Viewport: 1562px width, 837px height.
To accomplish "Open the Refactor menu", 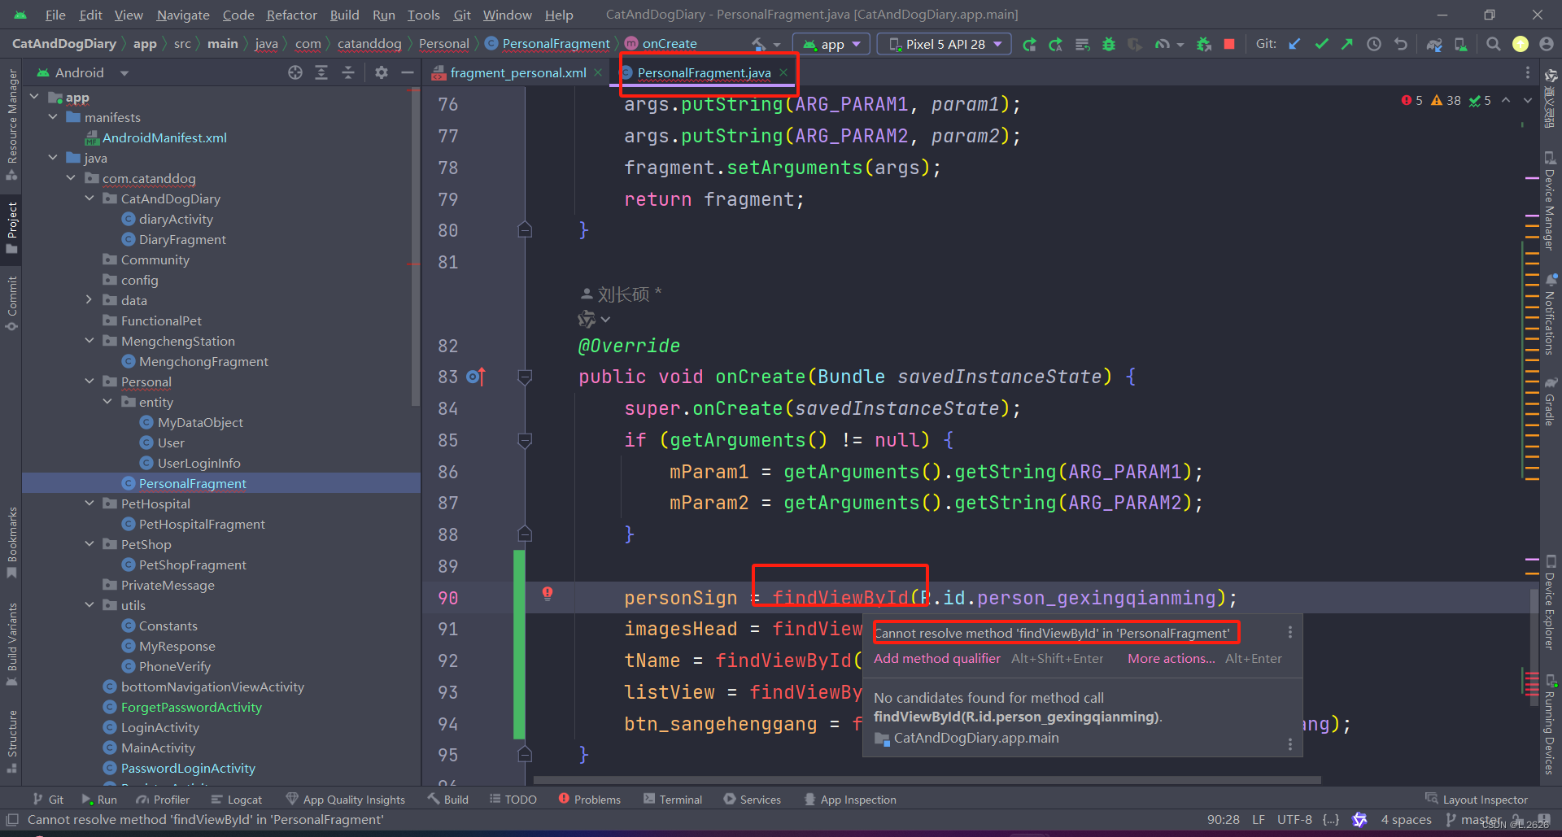I will click(x=290, y=15).
